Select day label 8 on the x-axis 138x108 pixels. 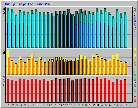(x=37, y=105)
